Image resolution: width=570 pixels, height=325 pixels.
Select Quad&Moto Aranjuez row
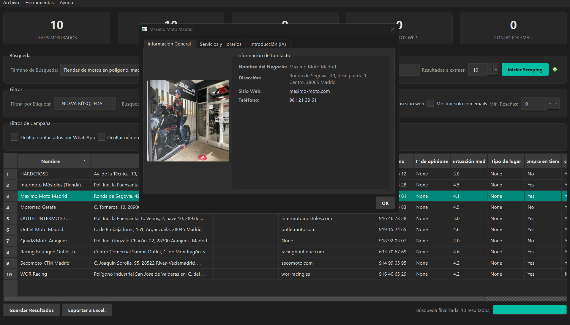point(54,241)
